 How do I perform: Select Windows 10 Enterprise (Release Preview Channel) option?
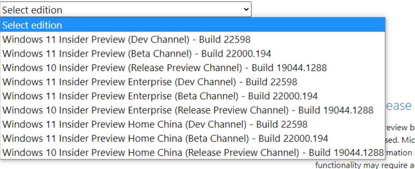pyautogui.click(x=188, y=110)
